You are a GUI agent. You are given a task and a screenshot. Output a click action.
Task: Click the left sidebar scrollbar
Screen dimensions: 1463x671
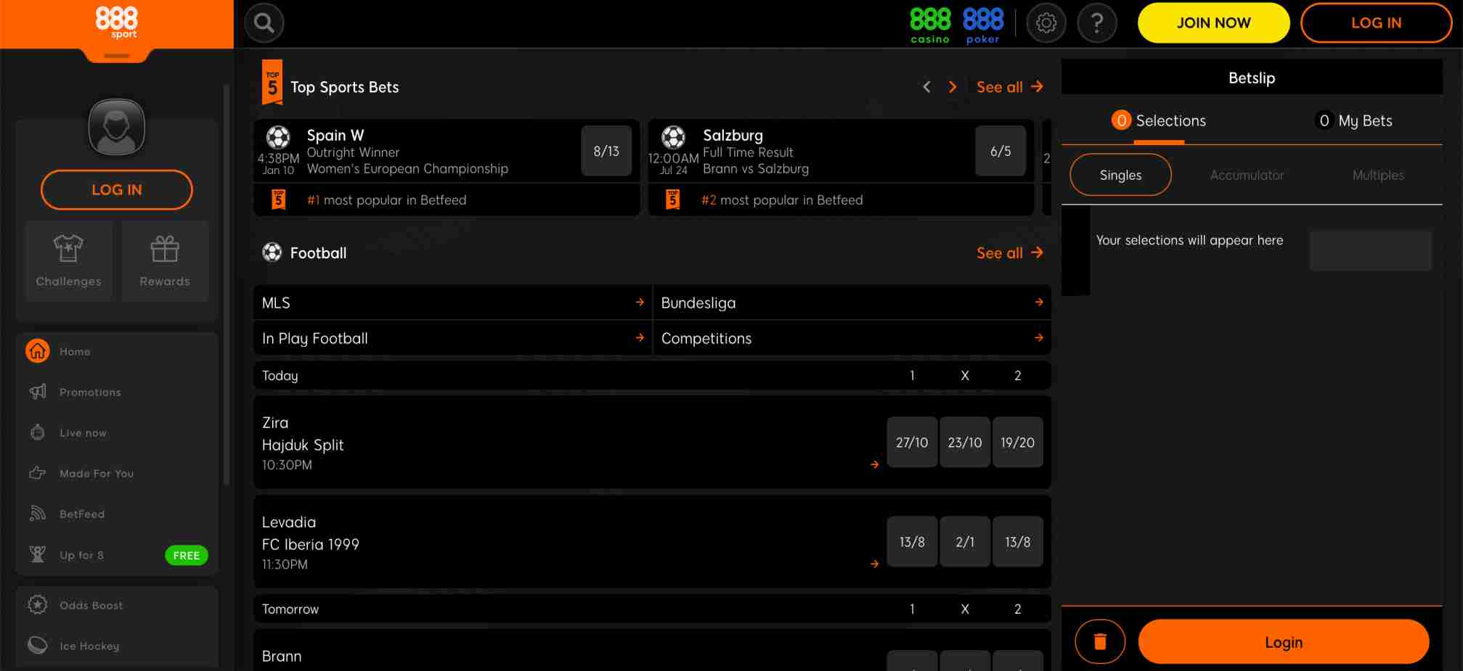point(227,285)
